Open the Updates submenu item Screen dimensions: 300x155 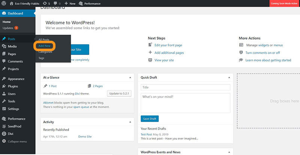tap(10, 28)
